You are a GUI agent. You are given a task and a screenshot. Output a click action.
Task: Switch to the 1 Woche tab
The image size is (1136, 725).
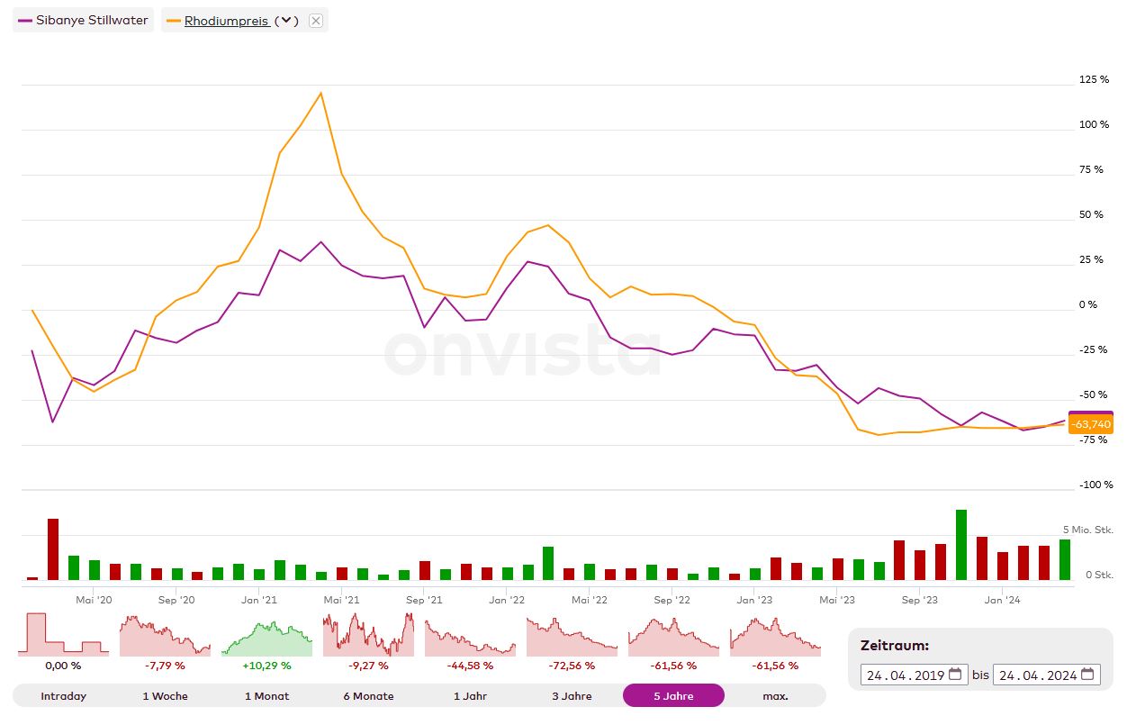[x=165, y=695]
